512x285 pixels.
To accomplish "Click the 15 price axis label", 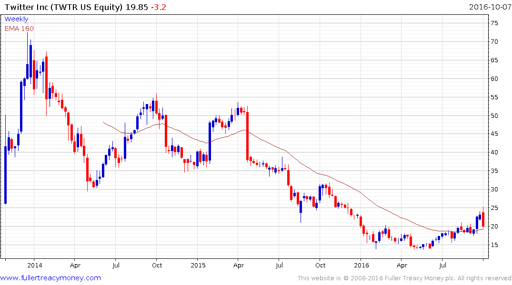I will coord(494,245).
